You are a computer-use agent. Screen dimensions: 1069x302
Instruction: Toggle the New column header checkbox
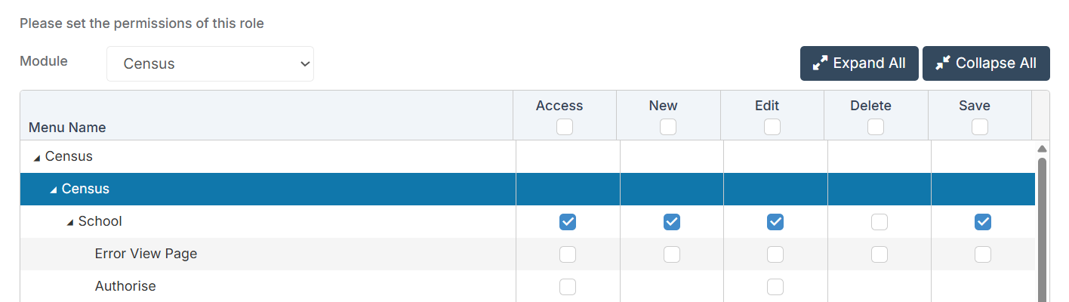pyautogui.click(x=667, y=128)
